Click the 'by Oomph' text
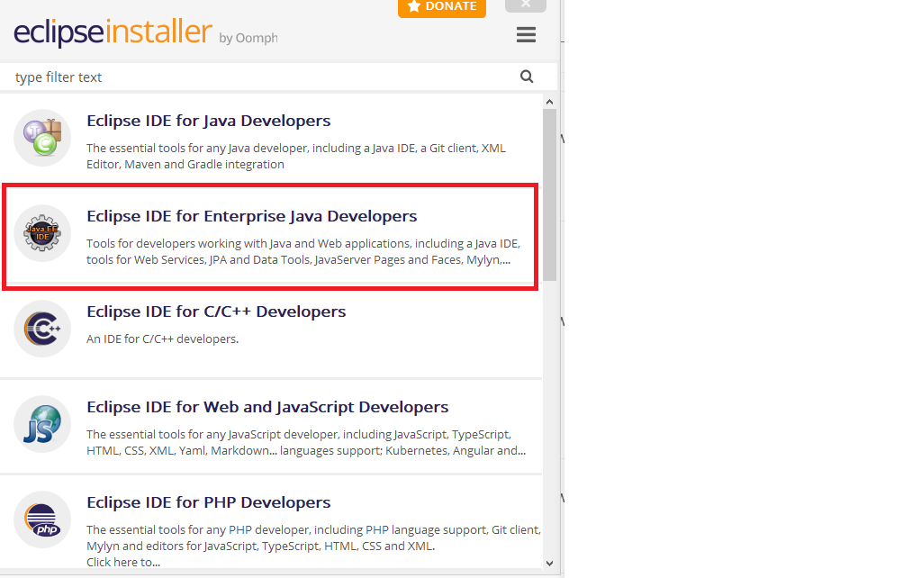 (x=248, y=39)
